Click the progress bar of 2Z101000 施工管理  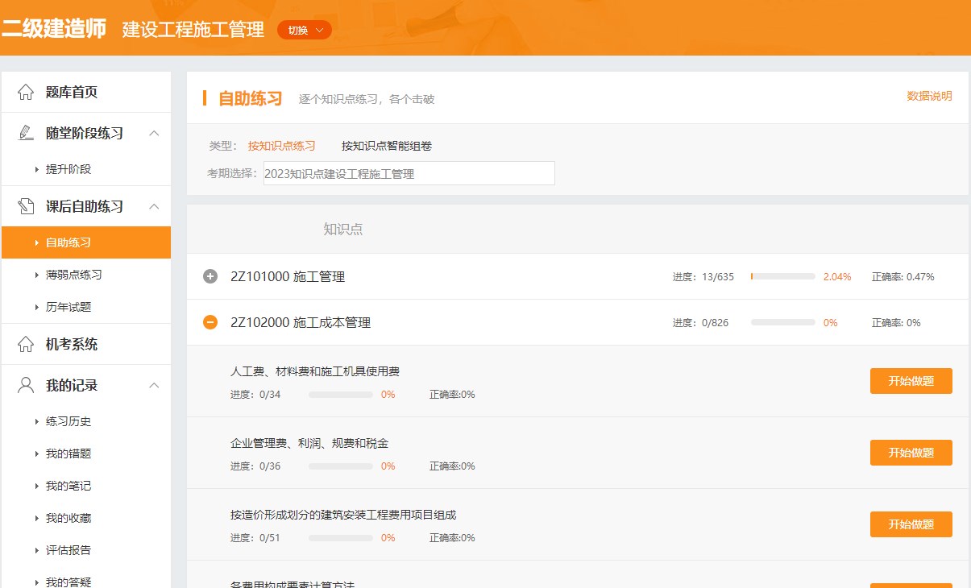click(782, 276)
